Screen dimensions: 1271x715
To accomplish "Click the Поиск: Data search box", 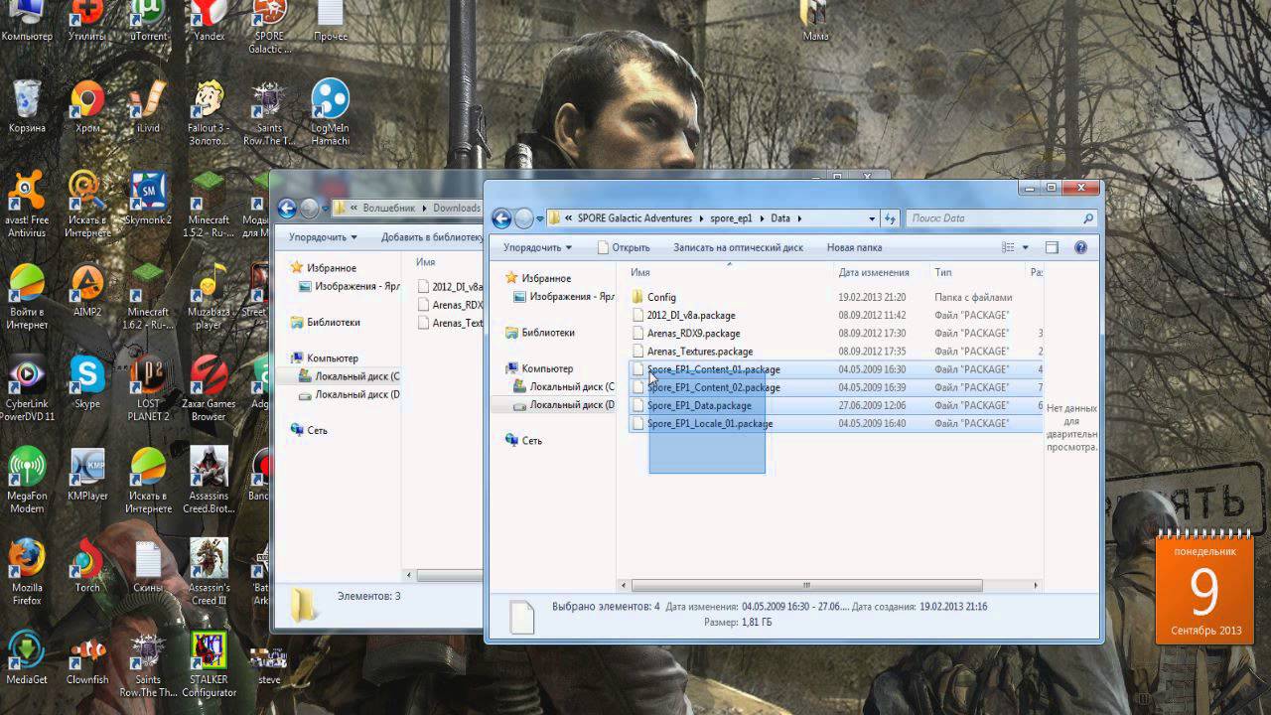I will 1001,218.
